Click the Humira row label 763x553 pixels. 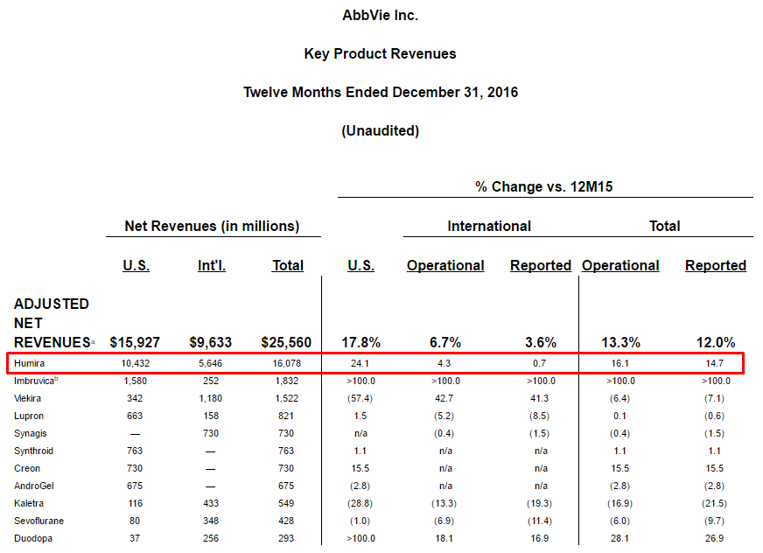(29, 363)
